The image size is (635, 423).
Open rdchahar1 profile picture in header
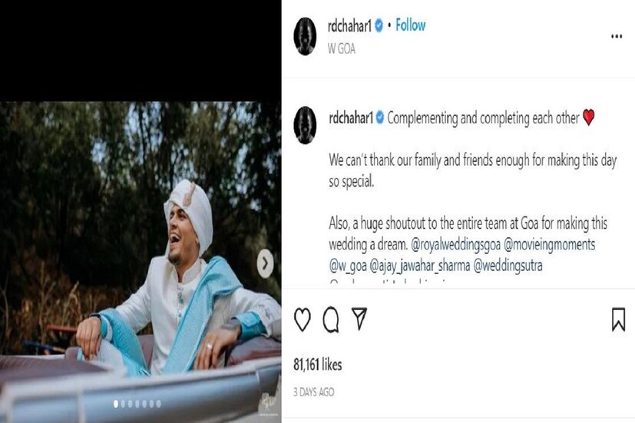click(305, 36)
